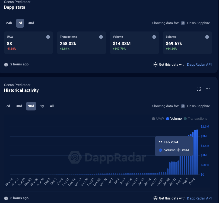This screenshot has height=203, width=219.
Task: Click the Jan 28 x-axis label
Action: [x=166, y=182]
